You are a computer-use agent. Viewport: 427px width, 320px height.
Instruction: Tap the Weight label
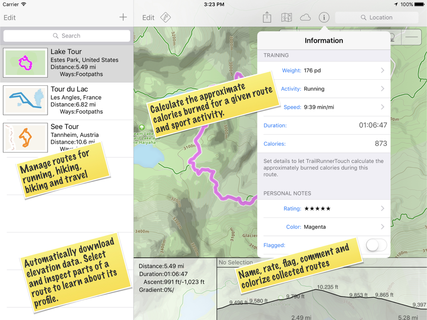[291, 70]
